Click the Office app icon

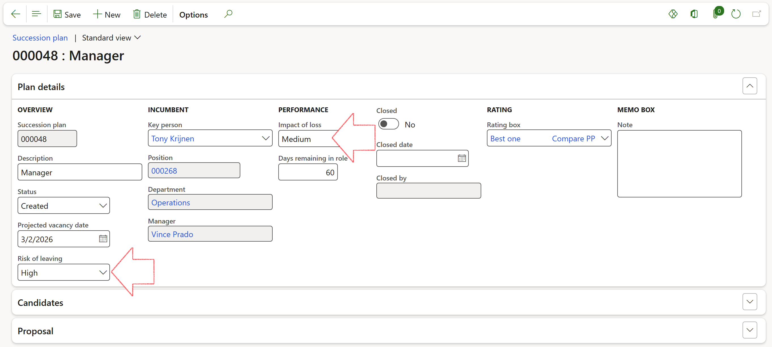pyautogui.click(x=694, y=14)
